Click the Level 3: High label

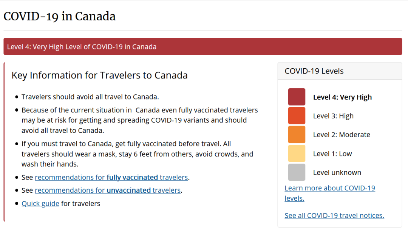click(x=333, y=116)
